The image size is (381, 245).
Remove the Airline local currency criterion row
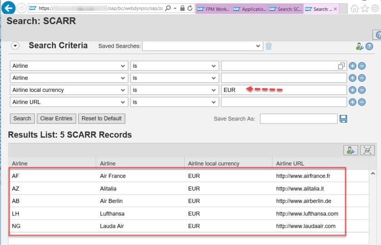361,90
